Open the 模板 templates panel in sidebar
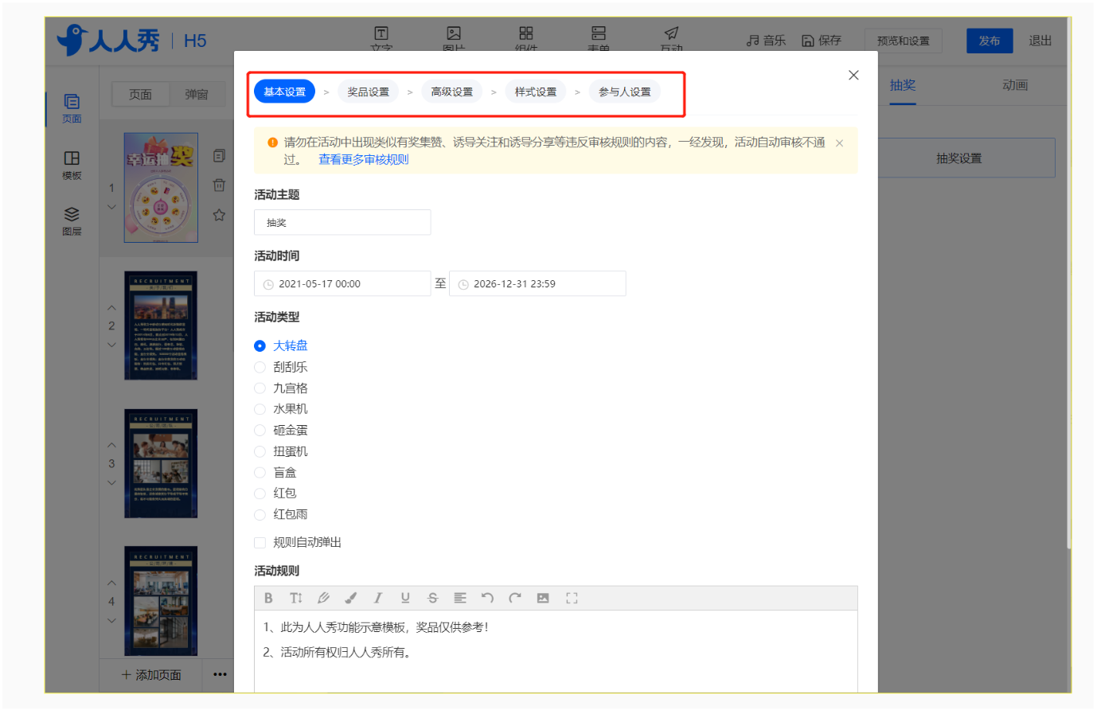This screenshot has width=1097, height=714. (72, 165)
